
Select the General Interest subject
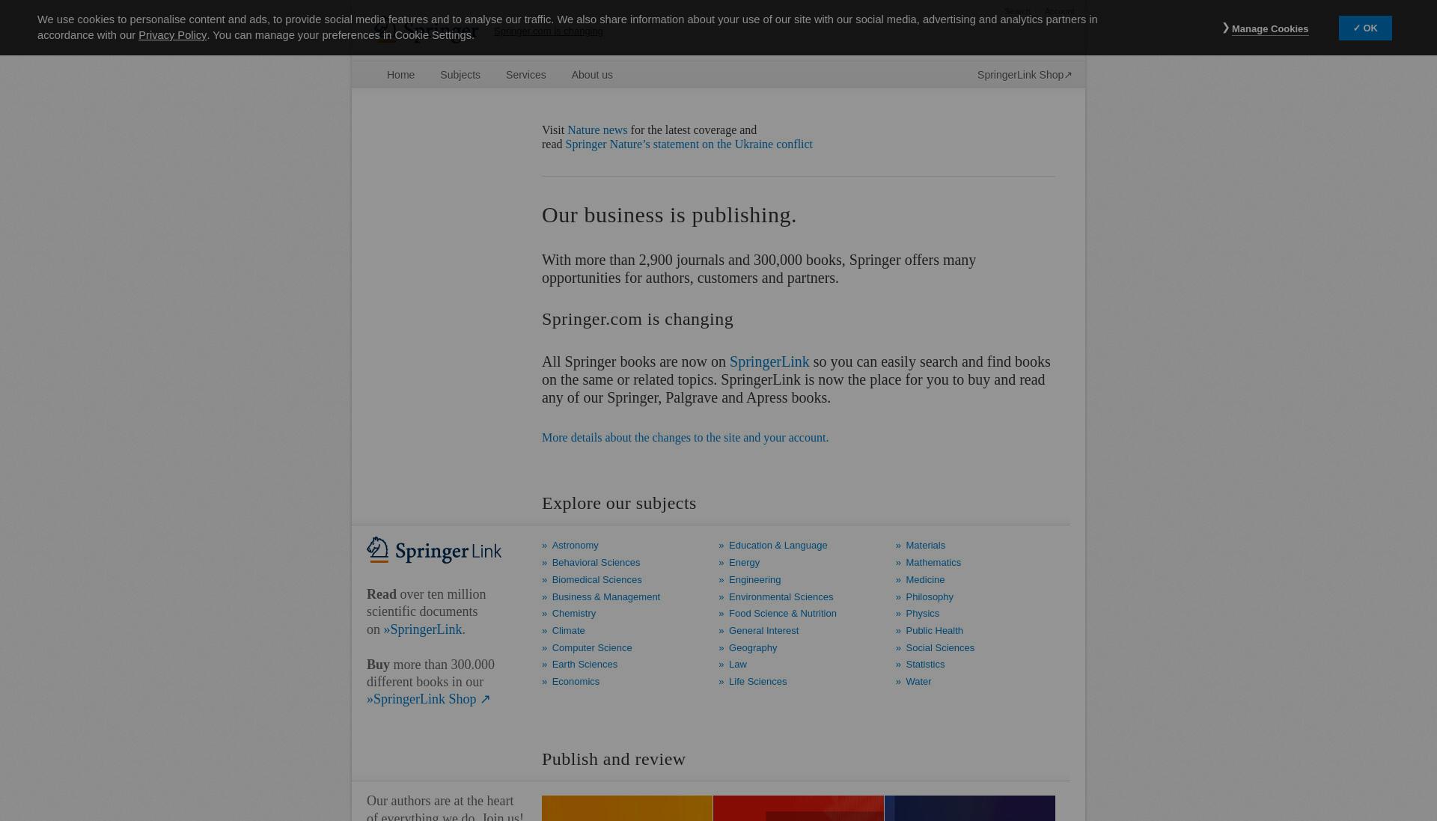(763, 631)
